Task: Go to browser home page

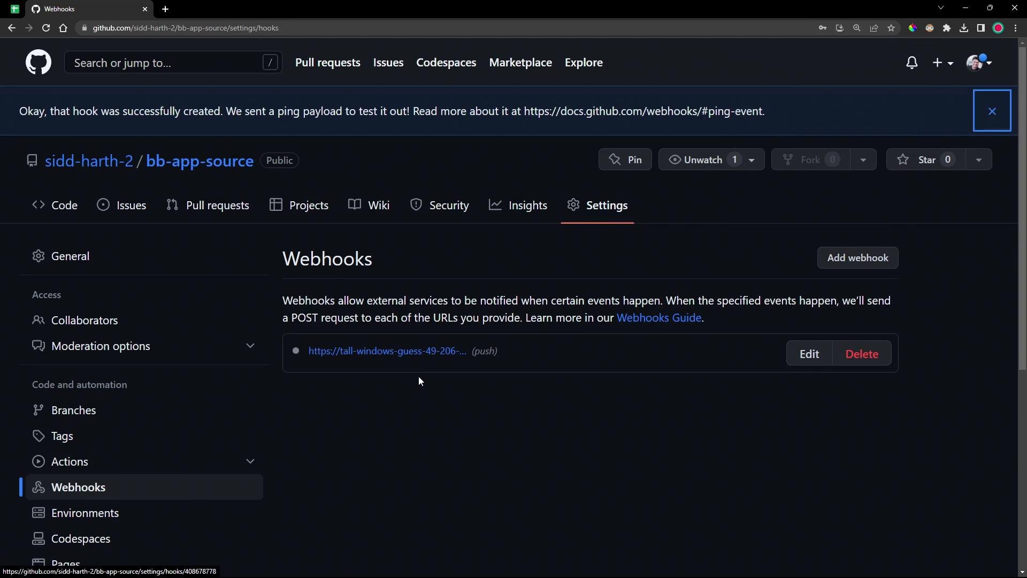Action: click(x=63, y=28)
